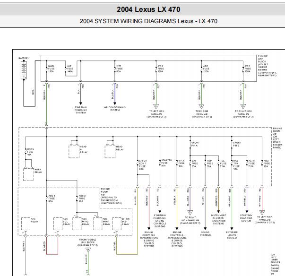Select the 'HTR FUSE 50A' label
Image resolution: width=285 pixels, height=276 pixels.
120,69
